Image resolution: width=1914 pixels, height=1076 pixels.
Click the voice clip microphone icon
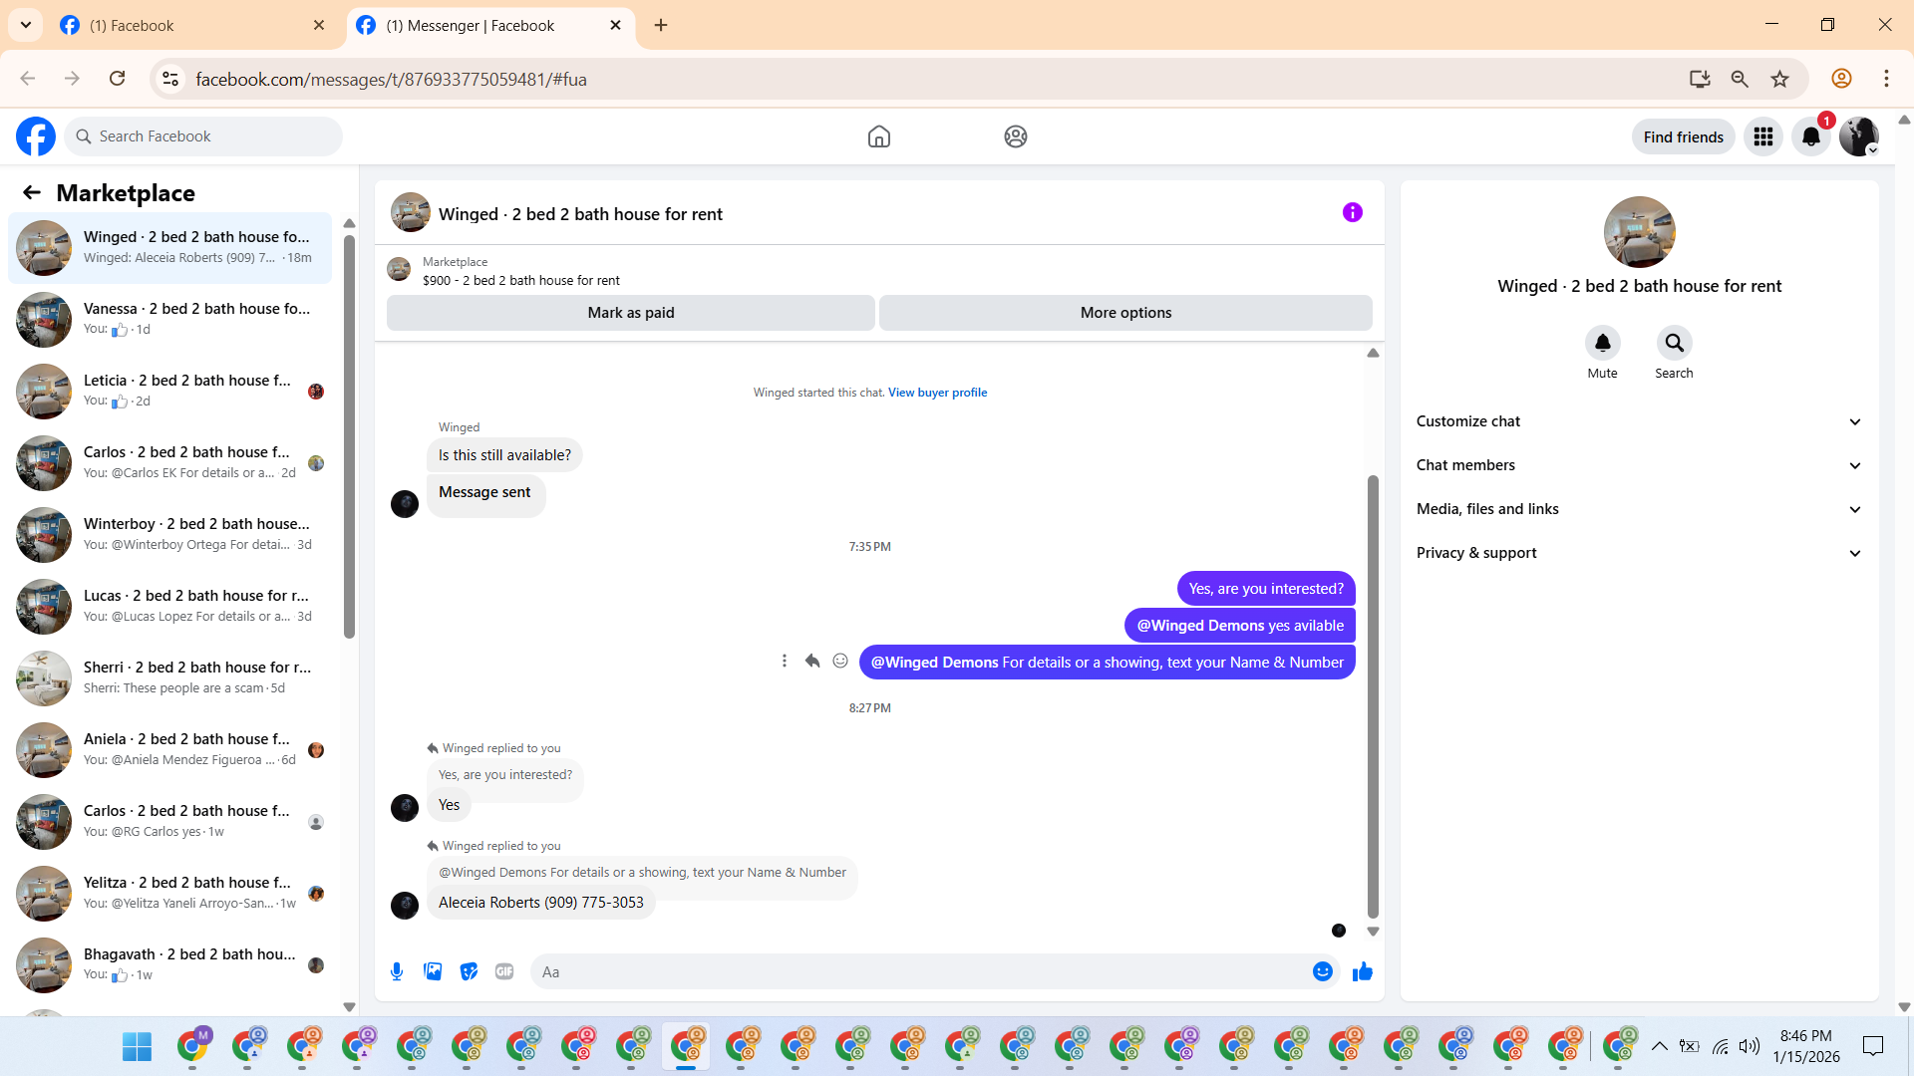pyautogui.click(x=397, y=971)
